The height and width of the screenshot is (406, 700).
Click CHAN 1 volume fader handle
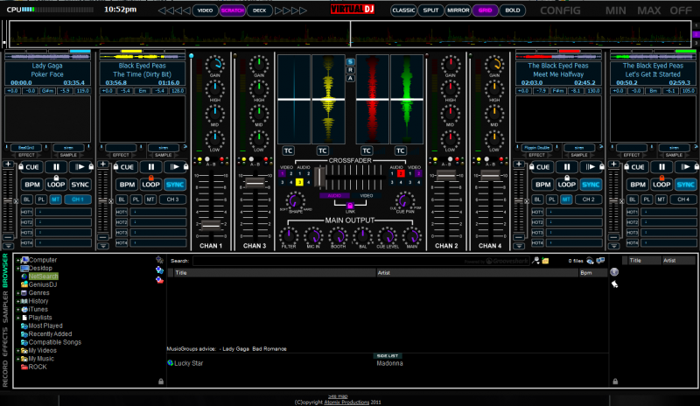211,226
